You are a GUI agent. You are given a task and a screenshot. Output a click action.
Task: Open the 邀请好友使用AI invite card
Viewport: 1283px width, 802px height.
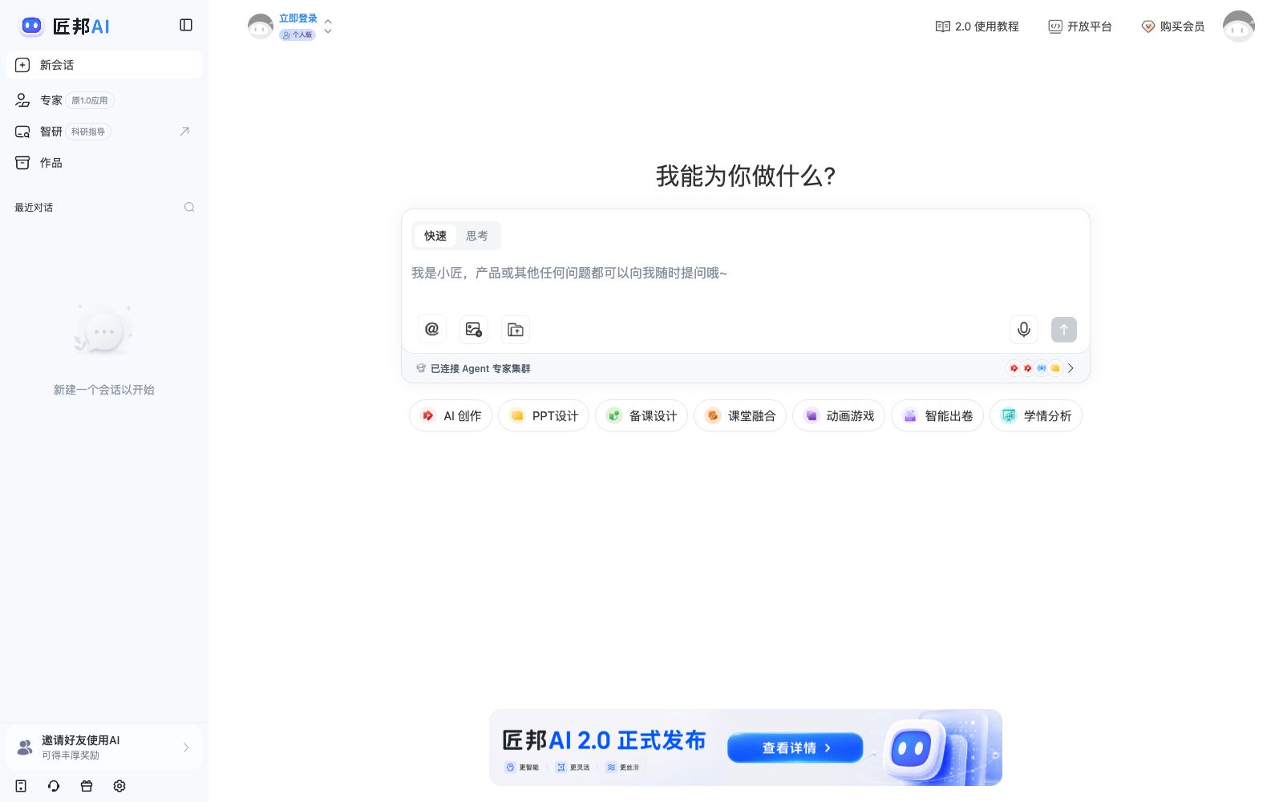(104, 747)
